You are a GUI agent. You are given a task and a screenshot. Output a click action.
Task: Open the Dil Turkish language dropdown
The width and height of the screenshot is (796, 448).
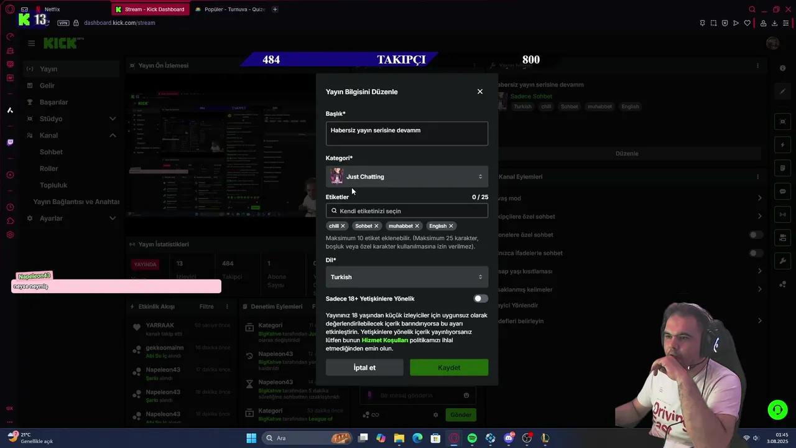pyautogui.click(x=407, y=277)
